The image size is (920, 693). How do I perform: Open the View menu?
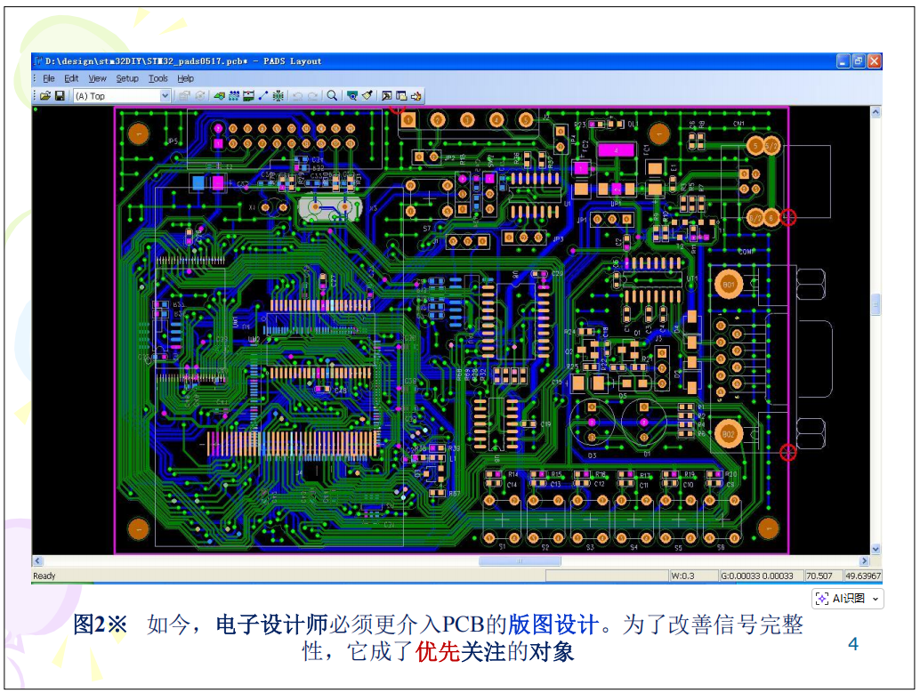pyautogui.click(x=97, y=78)
